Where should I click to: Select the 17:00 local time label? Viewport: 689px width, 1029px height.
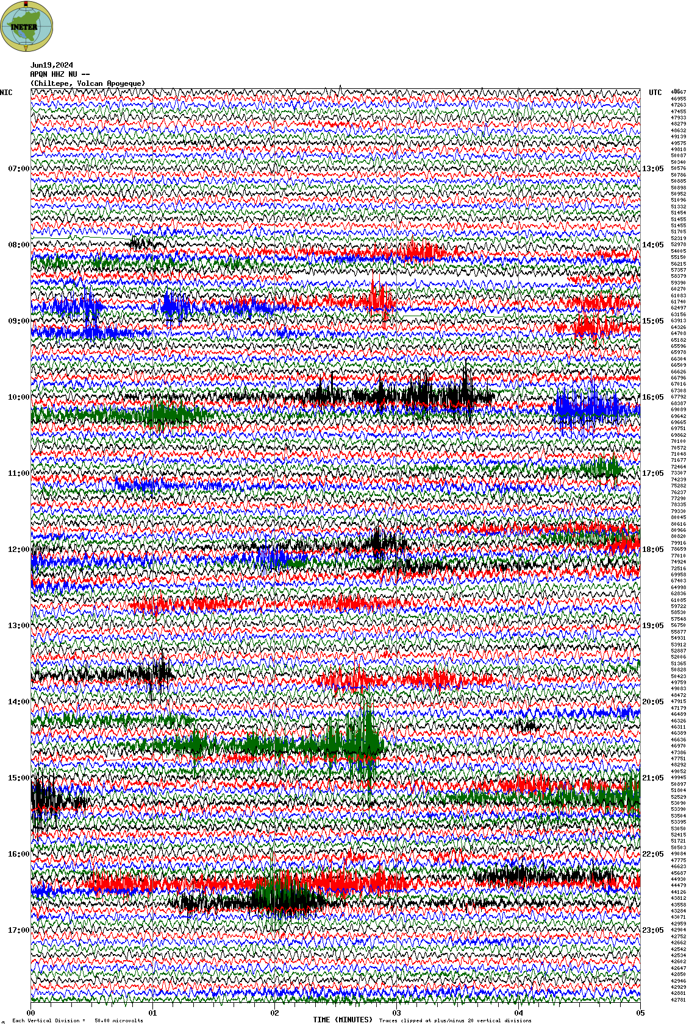[18, 930]
